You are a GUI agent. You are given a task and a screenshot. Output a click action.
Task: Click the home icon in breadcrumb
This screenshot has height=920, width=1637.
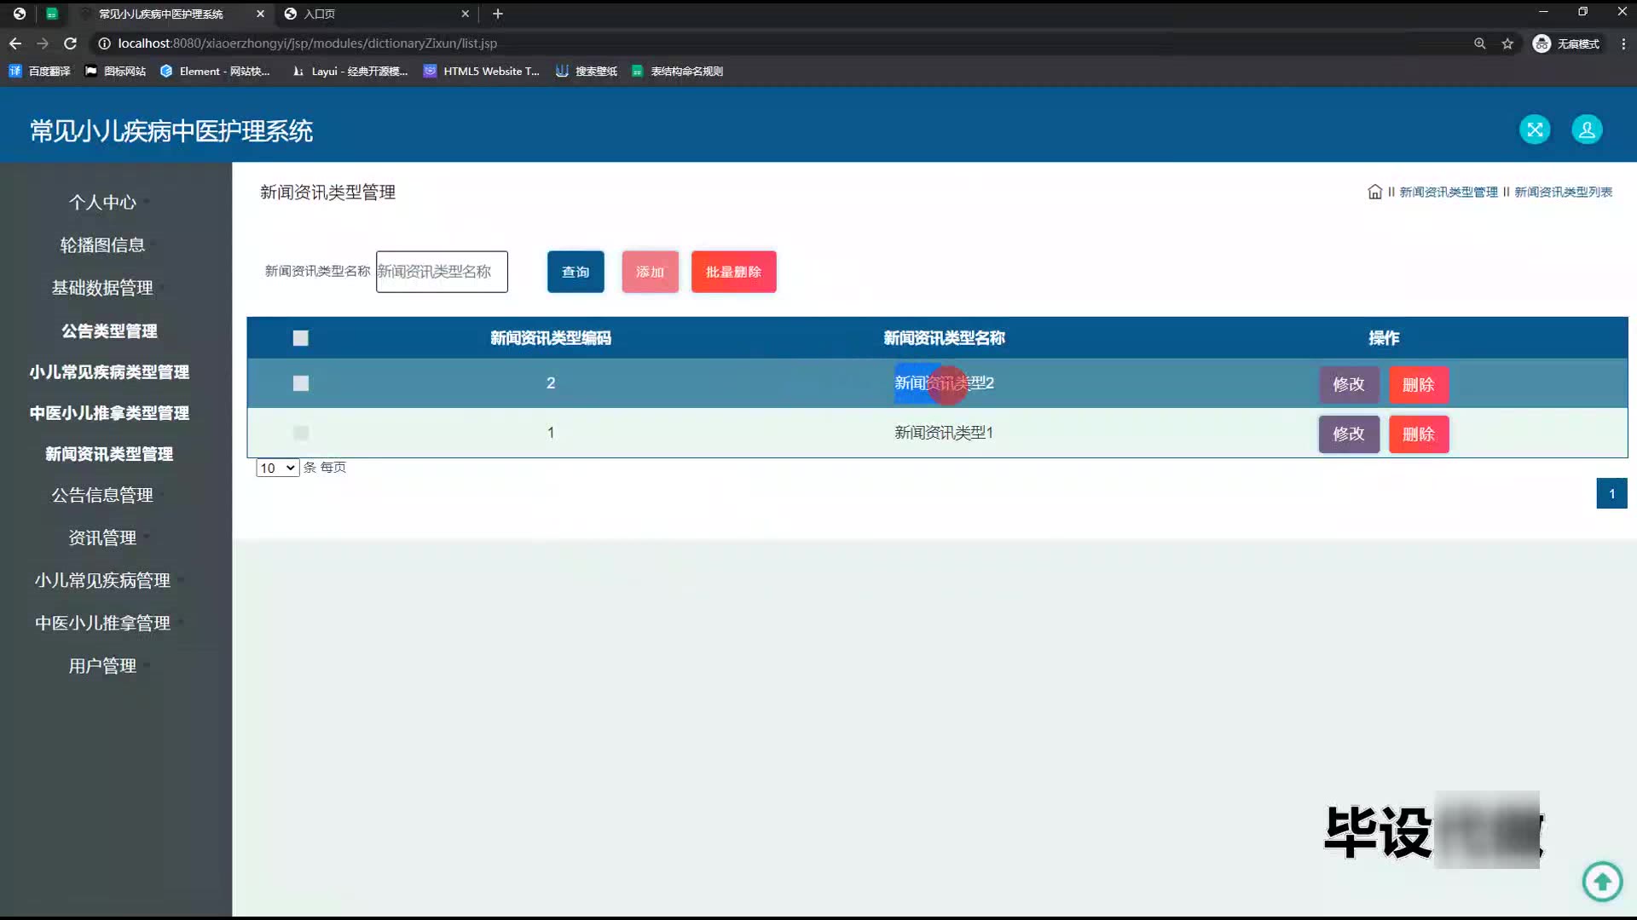pyautogui.click(x=1374, y=192)
